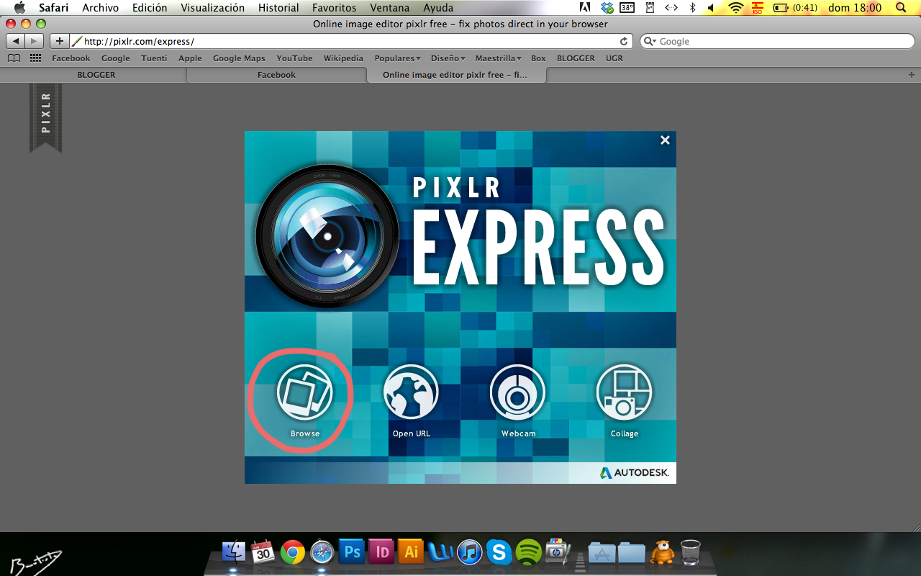
Task: Open Spotlight search magnifier
Action: (902, 8)
